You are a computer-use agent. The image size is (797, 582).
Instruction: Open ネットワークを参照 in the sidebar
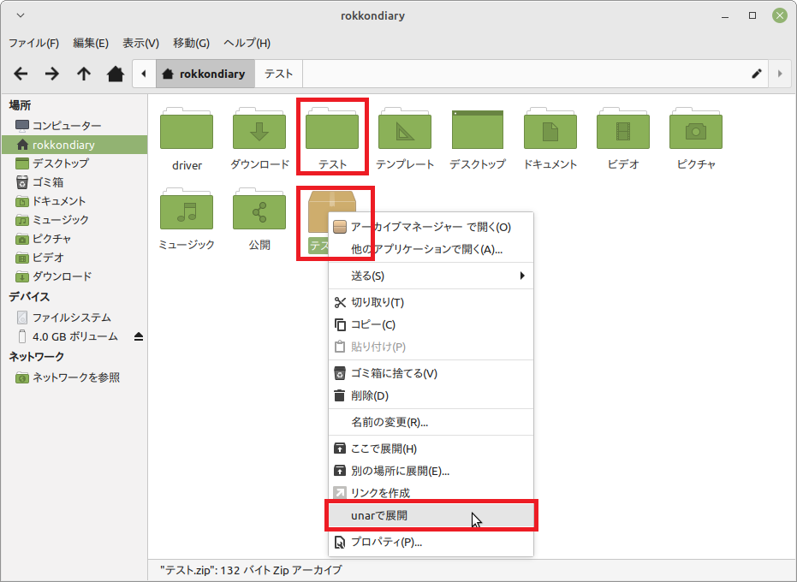(x=74, y=377)
